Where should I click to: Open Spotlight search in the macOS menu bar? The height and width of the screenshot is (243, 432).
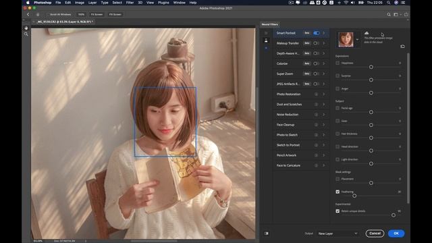(389, 3)
